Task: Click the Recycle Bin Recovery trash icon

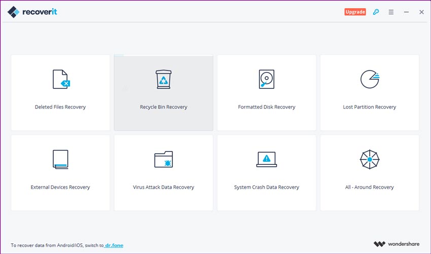Action: (164, 79)
